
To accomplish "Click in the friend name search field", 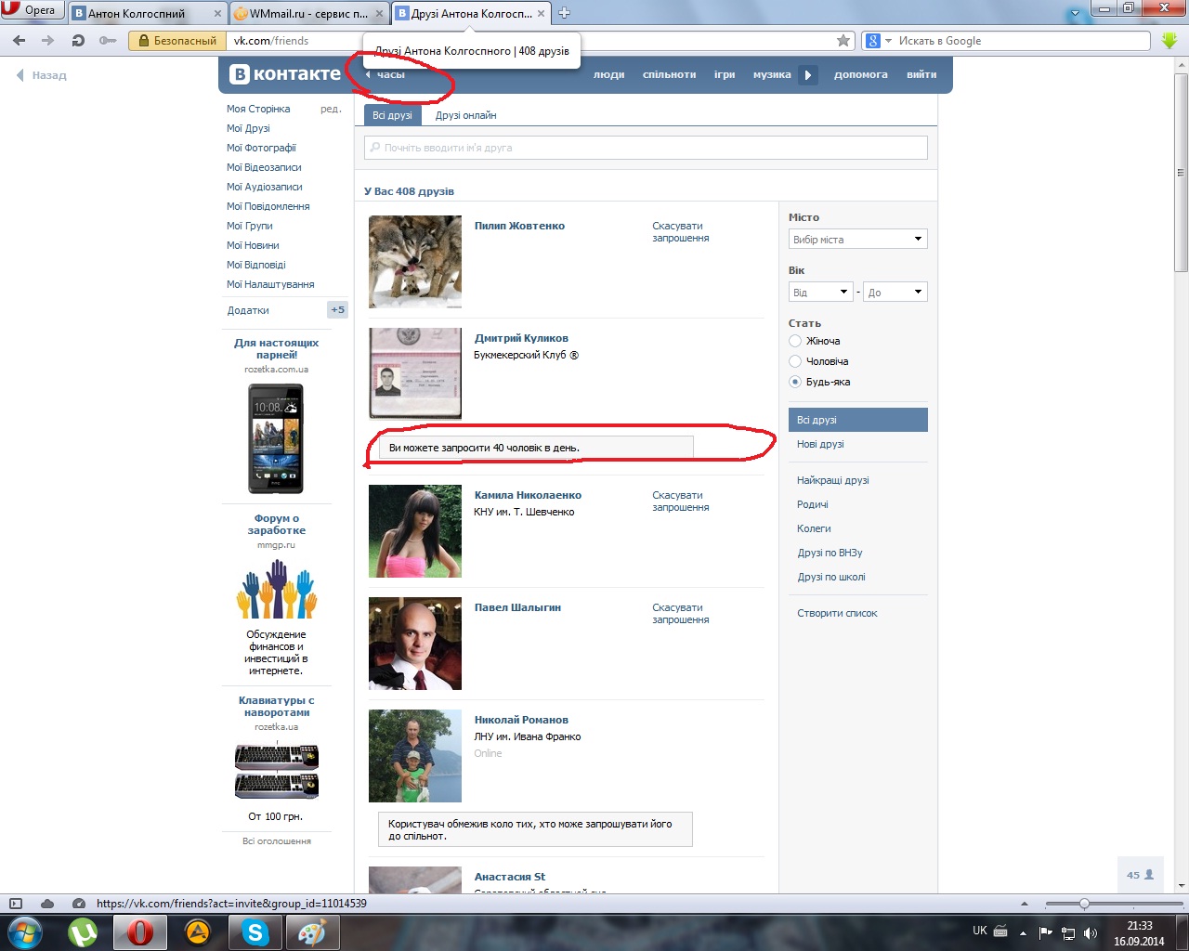I will 646,148.
